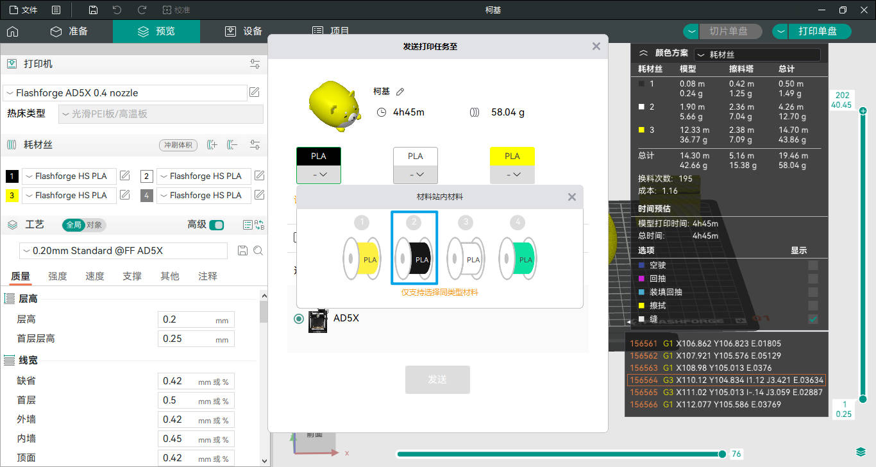Edit the Flashforge AD5X 0.4 nozzle preset

(x=255, y=92)
